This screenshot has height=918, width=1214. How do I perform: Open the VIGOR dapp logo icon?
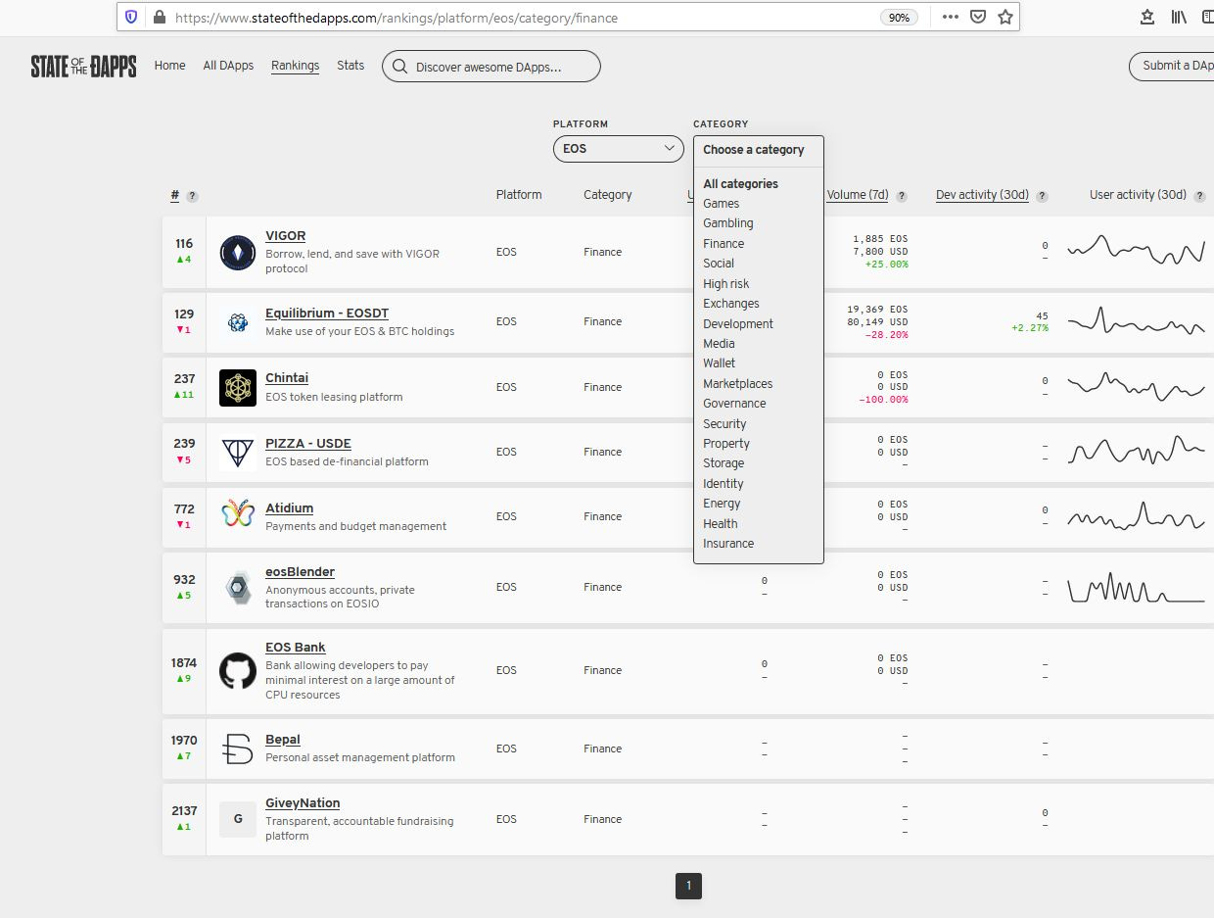point(238,253)
